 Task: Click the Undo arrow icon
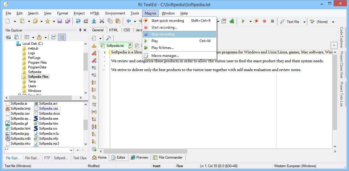click(x=78, y=21)
